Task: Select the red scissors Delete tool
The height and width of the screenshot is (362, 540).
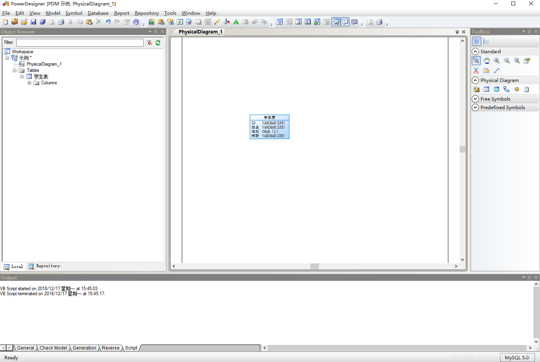Action: tap(476, 71)
